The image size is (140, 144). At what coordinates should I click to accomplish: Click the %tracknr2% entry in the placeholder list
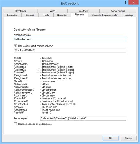point(20,70)
